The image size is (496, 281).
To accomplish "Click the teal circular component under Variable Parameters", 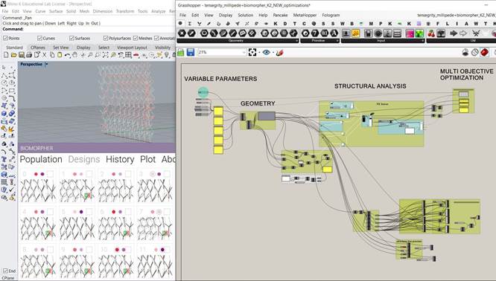I will point(203,92).
